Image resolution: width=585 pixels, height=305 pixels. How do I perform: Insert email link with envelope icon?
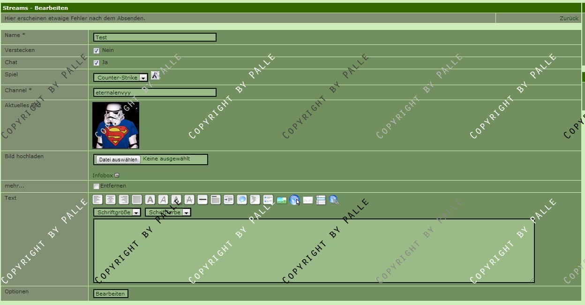click(307, 200)
